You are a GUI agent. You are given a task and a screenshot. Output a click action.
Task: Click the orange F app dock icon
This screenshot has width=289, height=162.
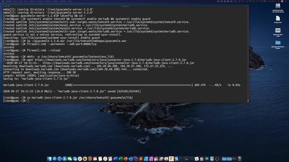pyautogui.click(x=171, y=159)
